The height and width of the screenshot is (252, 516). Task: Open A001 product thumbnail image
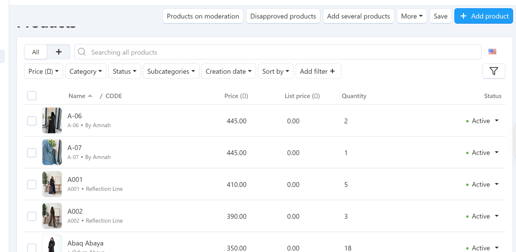point(52,184)
